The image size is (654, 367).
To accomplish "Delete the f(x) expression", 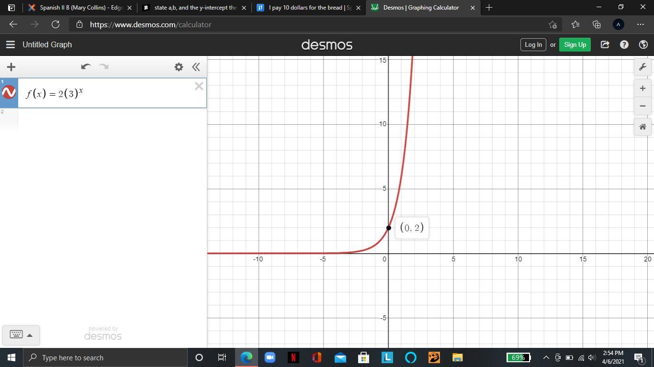I will 199,86.
